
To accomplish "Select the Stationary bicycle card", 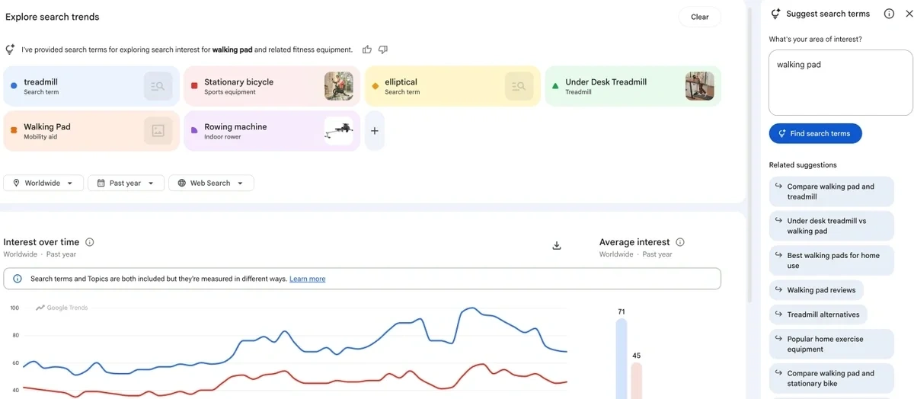I will coord(272,86).
